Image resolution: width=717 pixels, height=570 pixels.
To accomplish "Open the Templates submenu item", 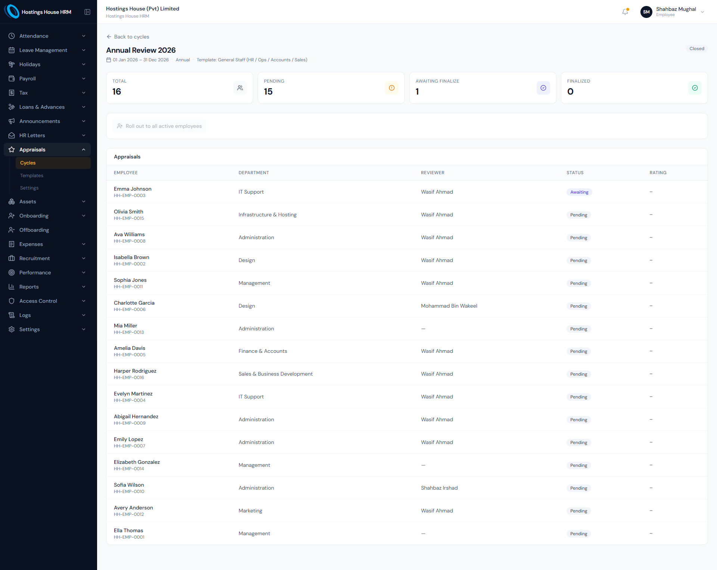I will pos(53,176).
